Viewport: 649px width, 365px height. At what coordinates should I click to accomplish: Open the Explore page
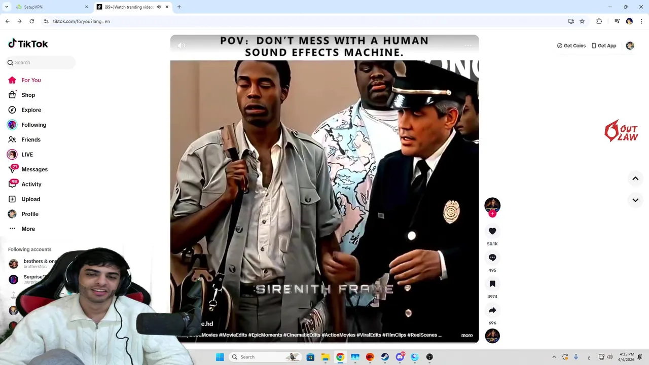(31, 110)
